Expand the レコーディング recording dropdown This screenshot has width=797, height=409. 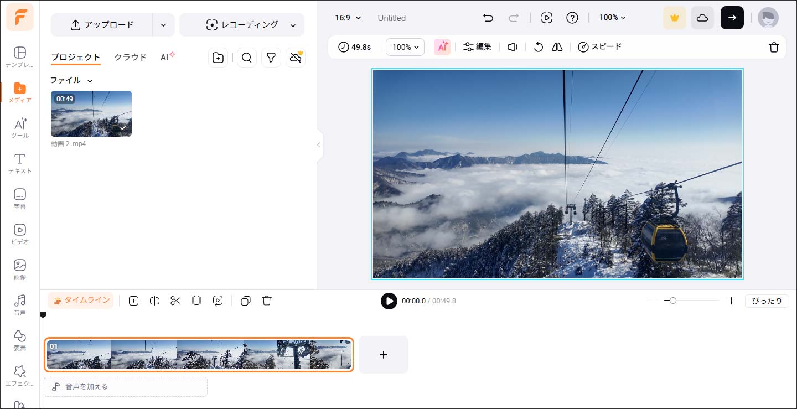click(x=293, y=25)
